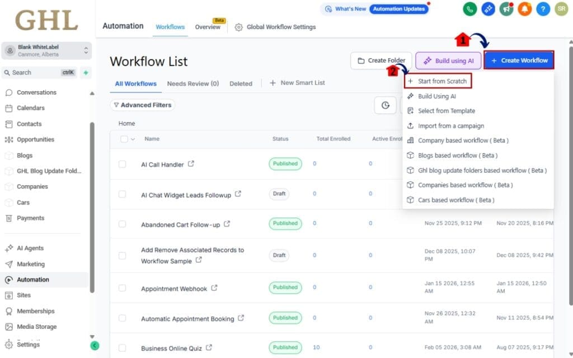Click the green phone dialer icon

point(470,9)
